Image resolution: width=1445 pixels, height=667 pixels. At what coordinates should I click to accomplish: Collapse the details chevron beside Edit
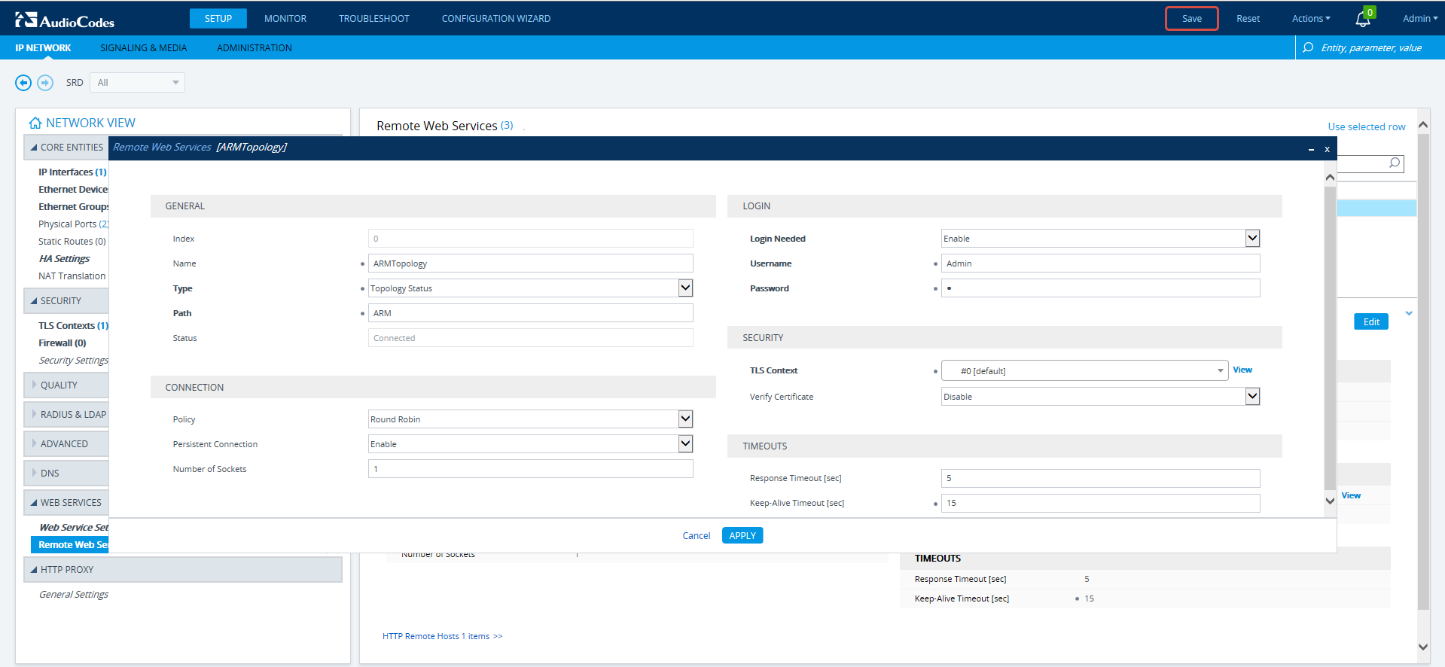[x=1409, y=313]
